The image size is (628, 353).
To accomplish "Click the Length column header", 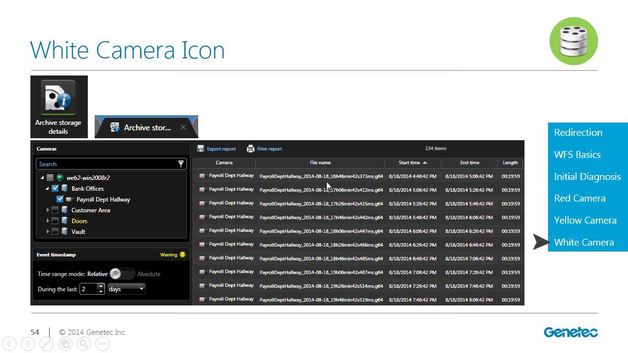I will pos(510,163).
